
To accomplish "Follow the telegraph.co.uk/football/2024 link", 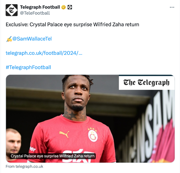I will pos(44,53).
